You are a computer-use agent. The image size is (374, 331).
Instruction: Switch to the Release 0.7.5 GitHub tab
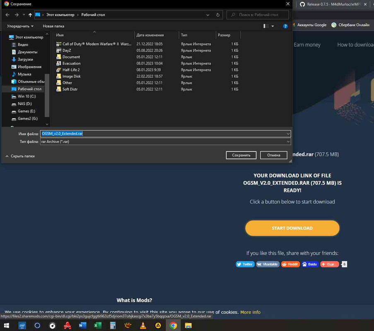(x=333, y=4)
